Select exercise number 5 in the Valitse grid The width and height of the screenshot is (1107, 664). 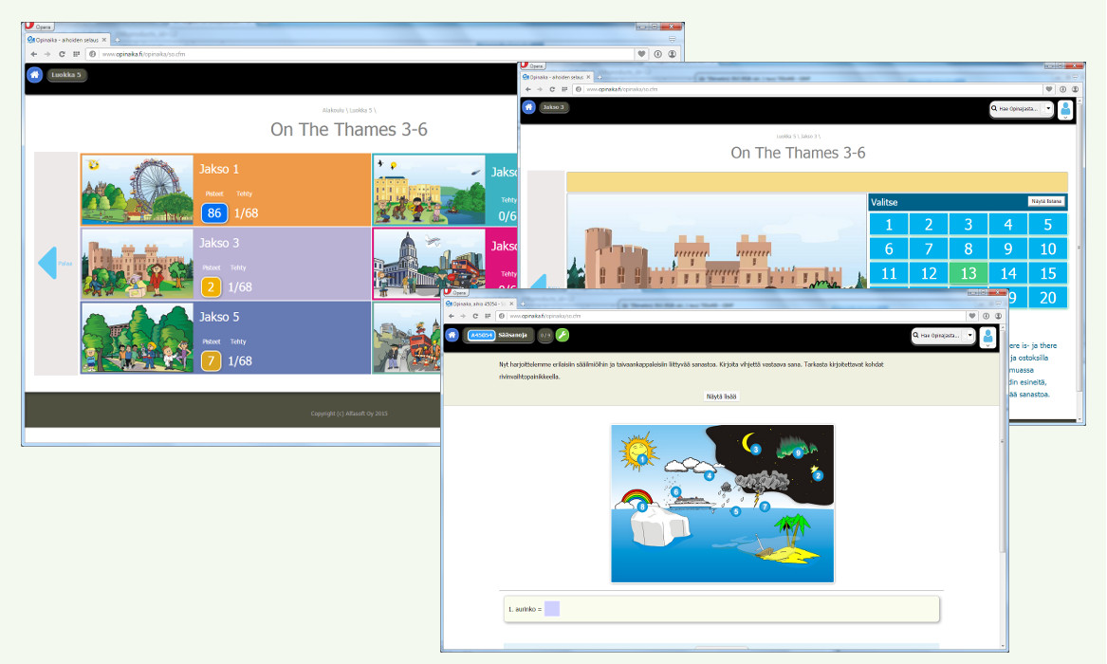pos(1047,225)
